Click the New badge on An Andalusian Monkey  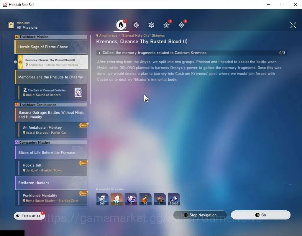[x=84, y=125]
